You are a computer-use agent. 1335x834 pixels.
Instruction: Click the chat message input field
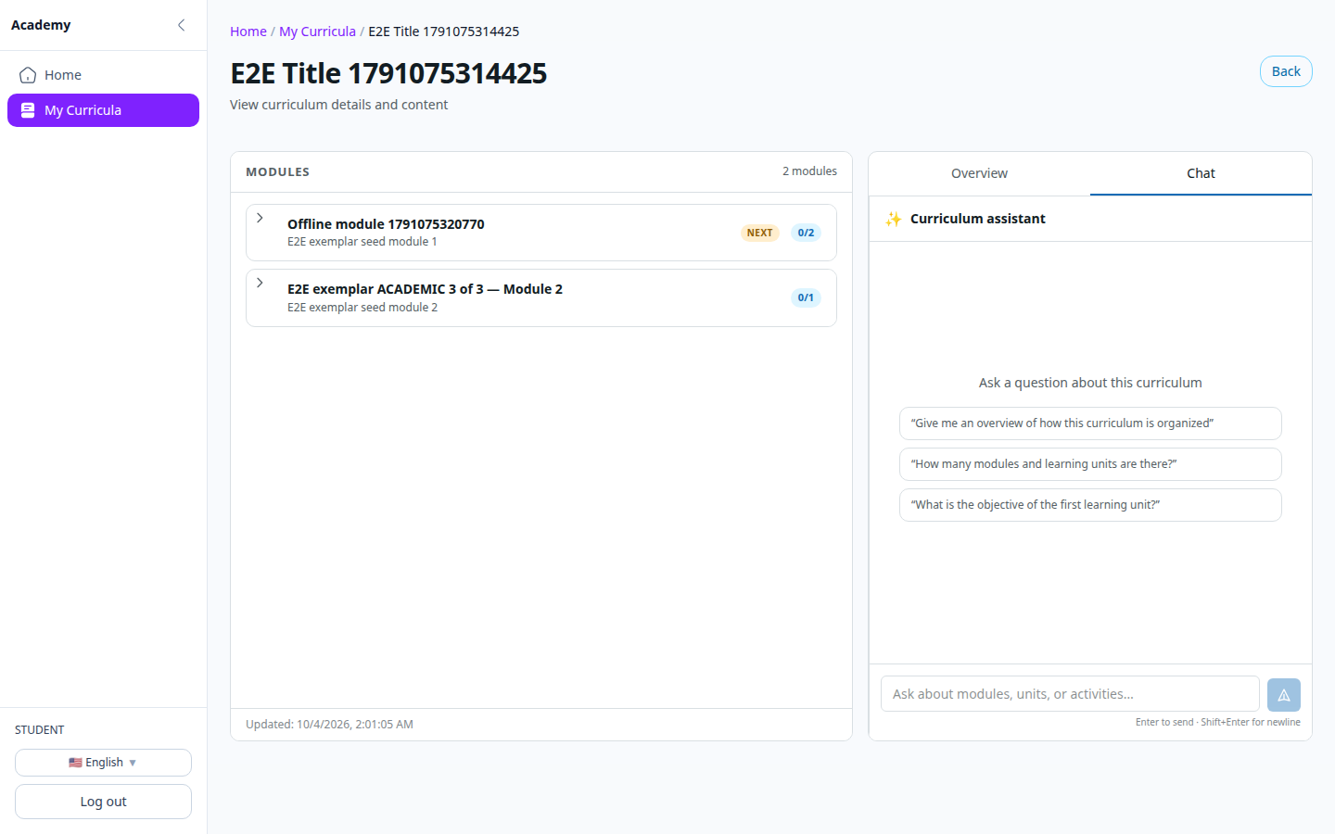pos(1070,694)
